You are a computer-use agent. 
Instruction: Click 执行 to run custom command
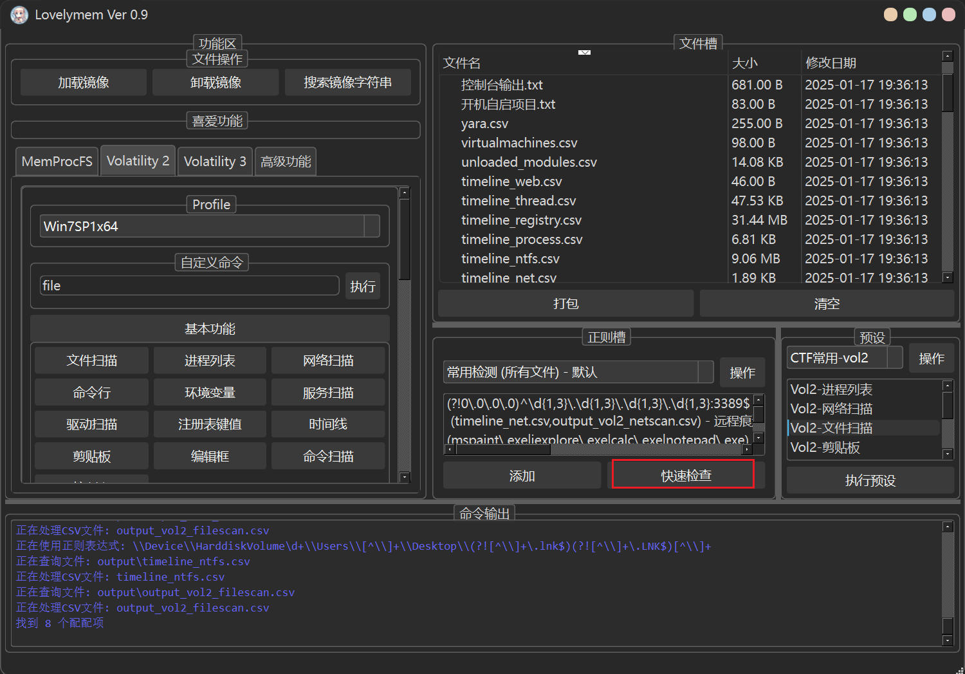363,286
